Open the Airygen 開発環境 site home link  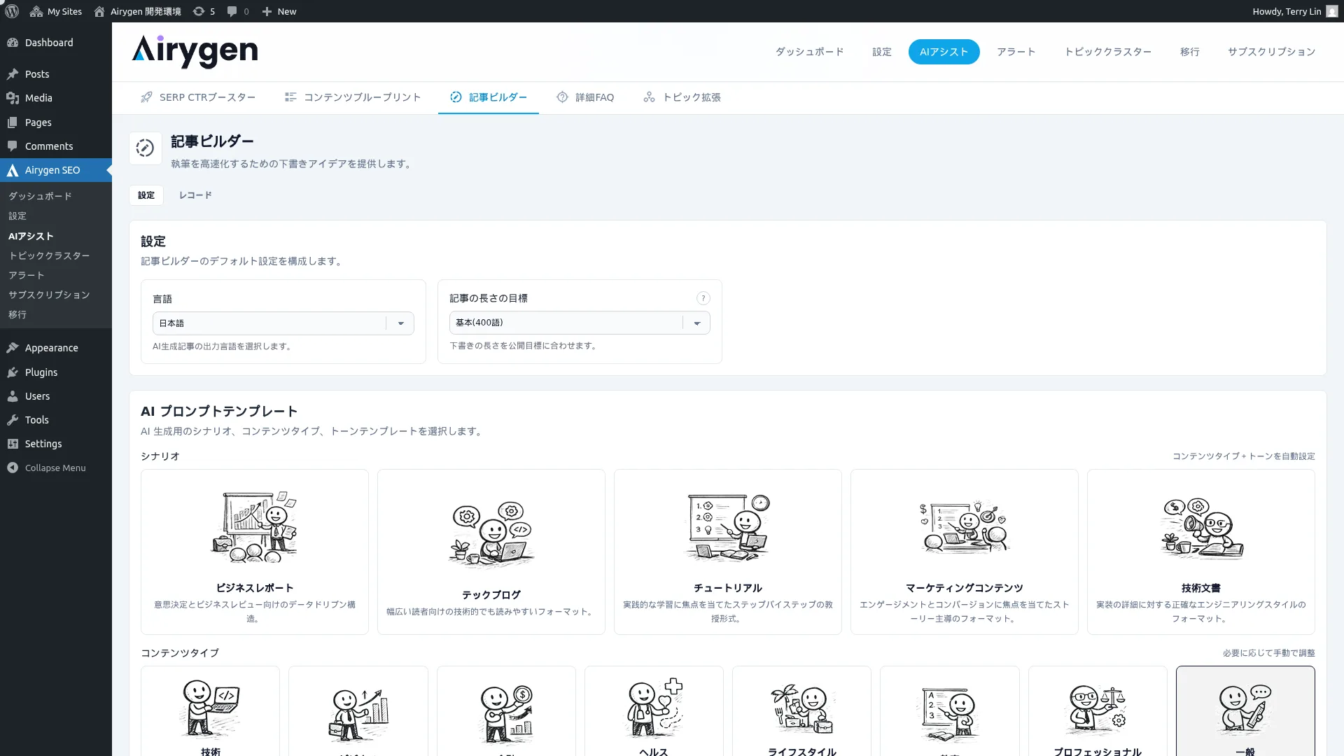(x=137, y=11)
